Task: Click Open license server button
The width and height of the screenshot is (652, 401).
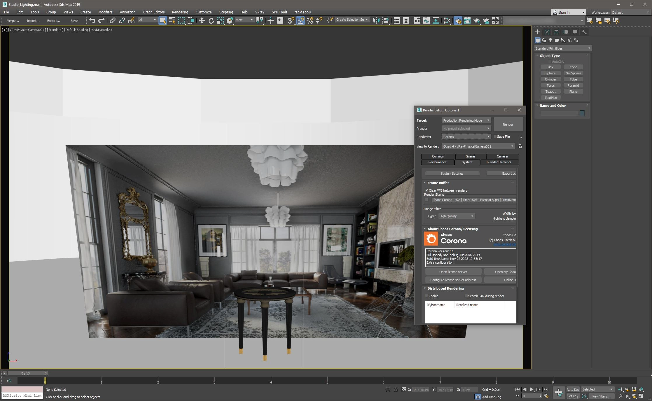Action: [453, 272]
